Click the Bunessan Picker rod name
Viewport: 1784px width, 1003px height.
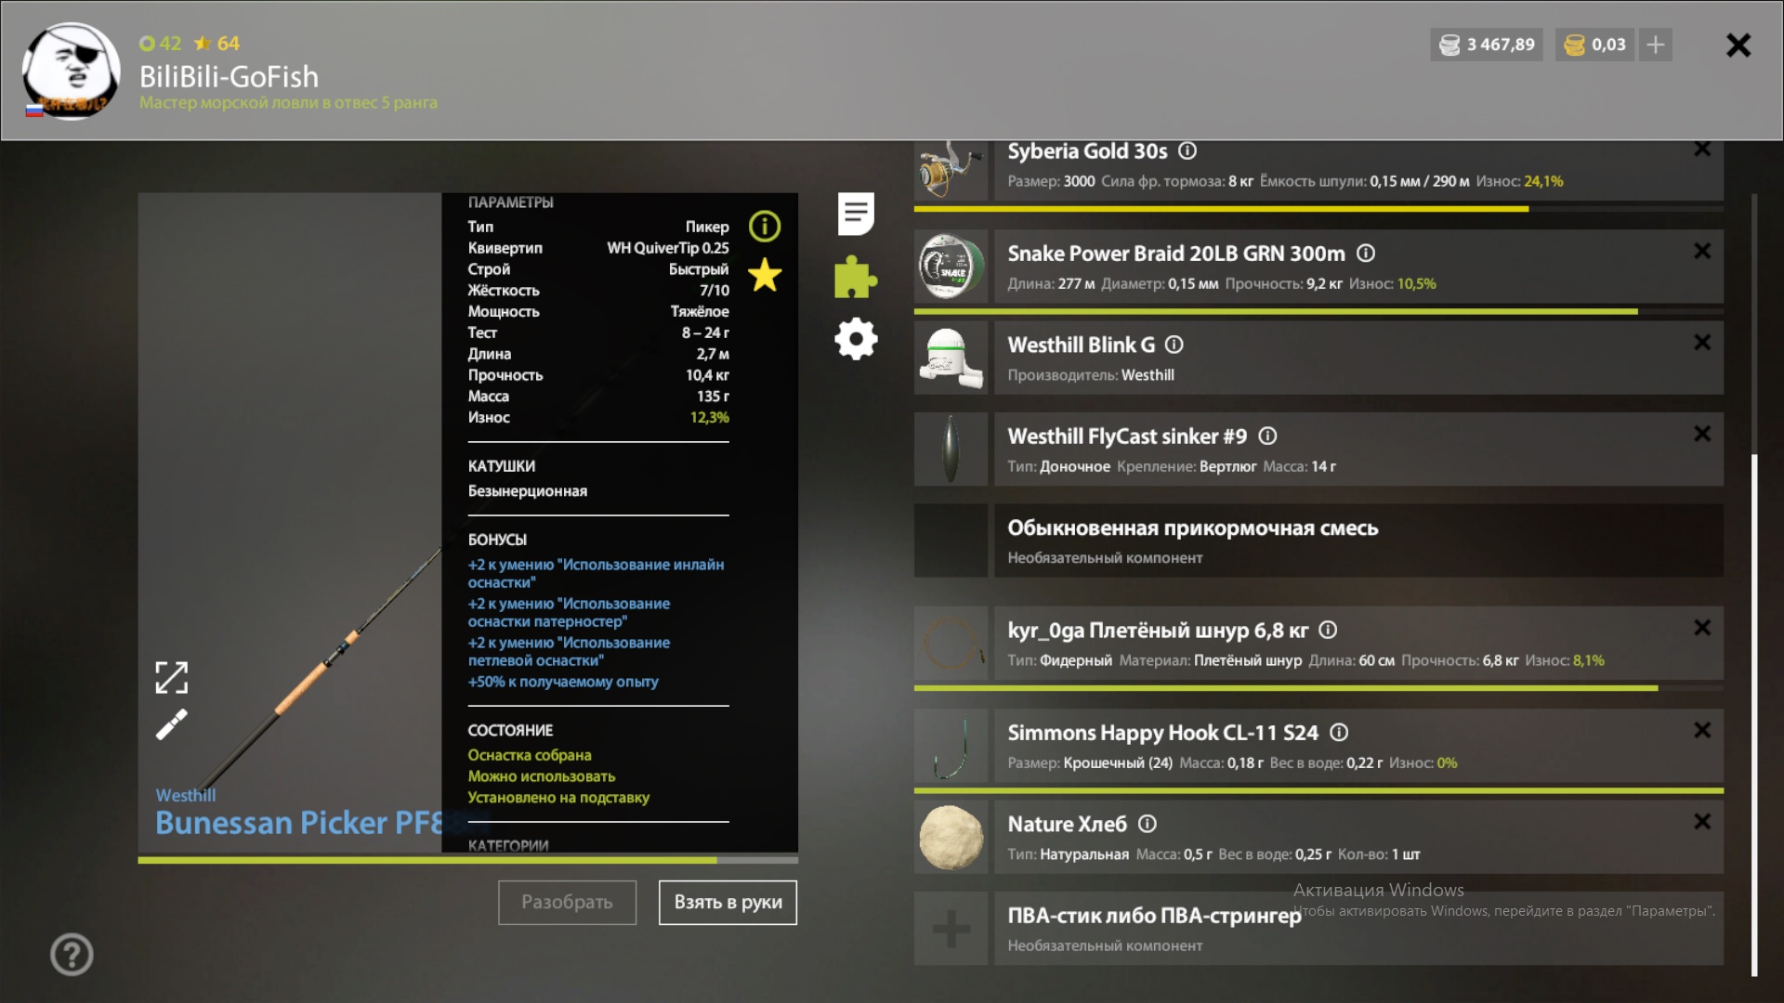pyautogui.click(x=297, y=823)
